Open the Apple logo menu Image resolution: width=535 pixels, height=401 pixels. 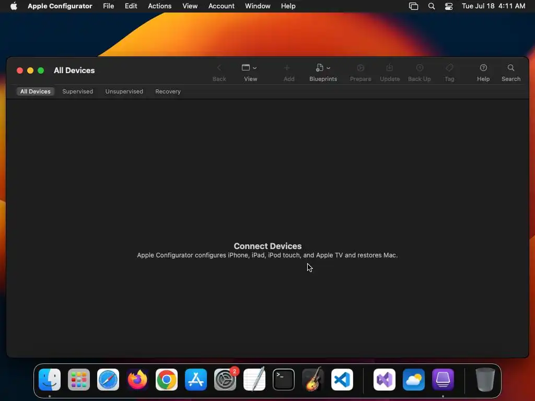pyautogui.click(x=14, y=6)
